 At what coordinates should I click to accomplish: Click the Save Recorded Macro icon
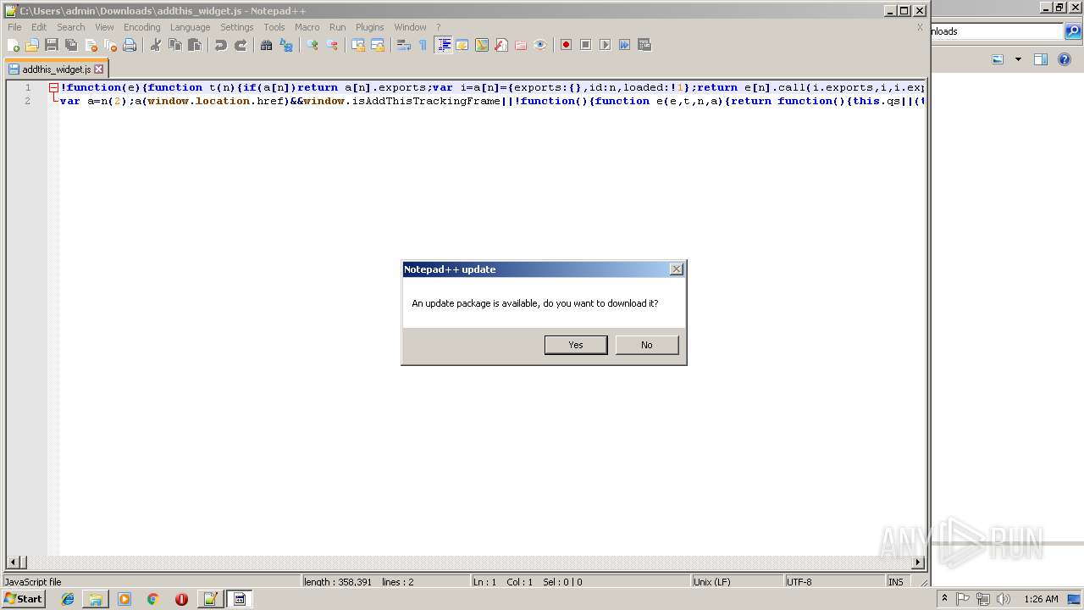pos(644,45)
